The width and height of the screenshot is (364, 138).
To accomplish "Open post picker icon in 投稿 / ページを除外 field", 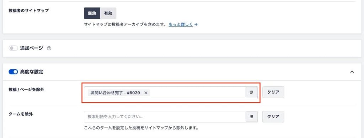I will coord(251,92).
